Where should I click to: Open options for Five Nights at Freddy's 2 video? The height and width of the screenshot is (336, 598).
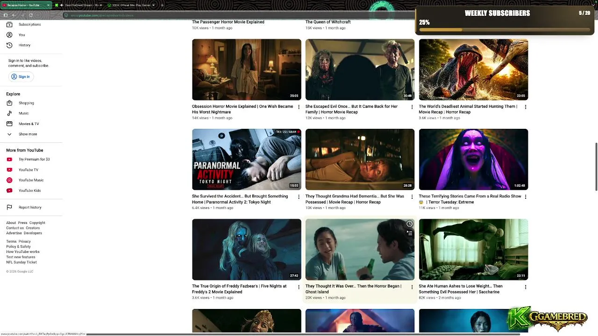(299, 287)
